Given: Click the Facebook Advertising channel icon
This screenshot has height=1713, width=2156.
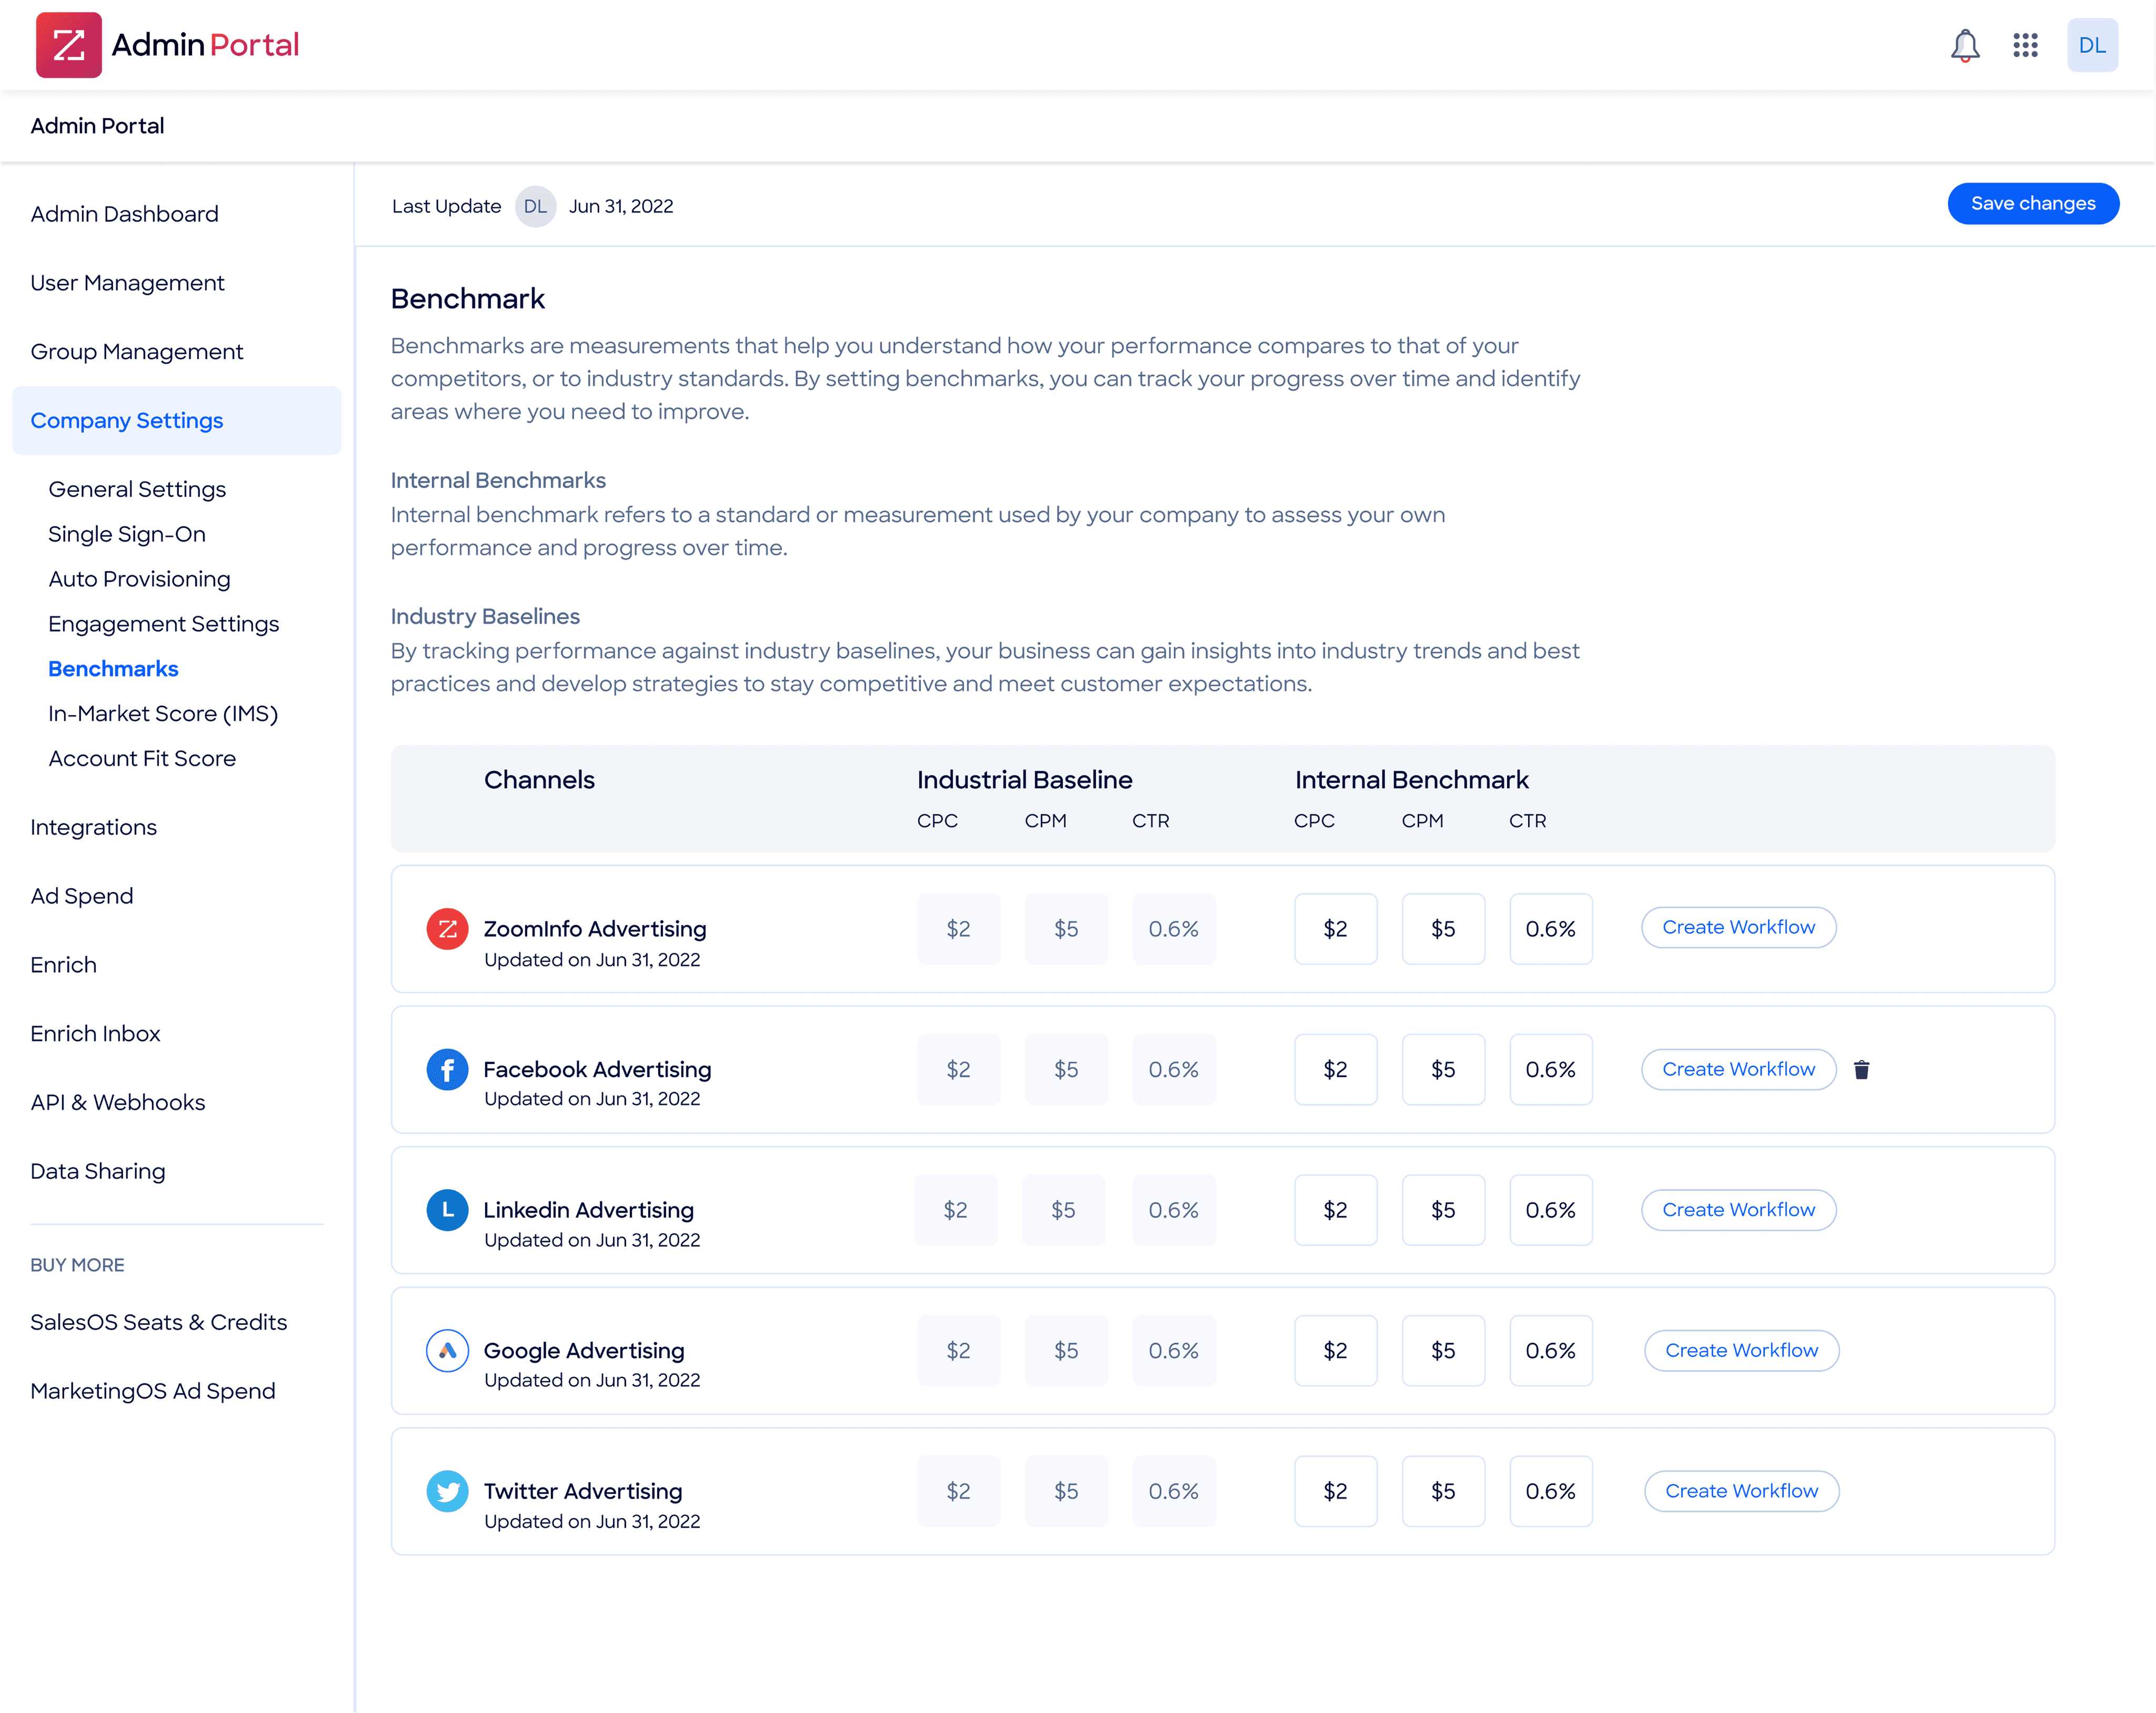Looking at the screenshot, I should tap(447, 1069).
